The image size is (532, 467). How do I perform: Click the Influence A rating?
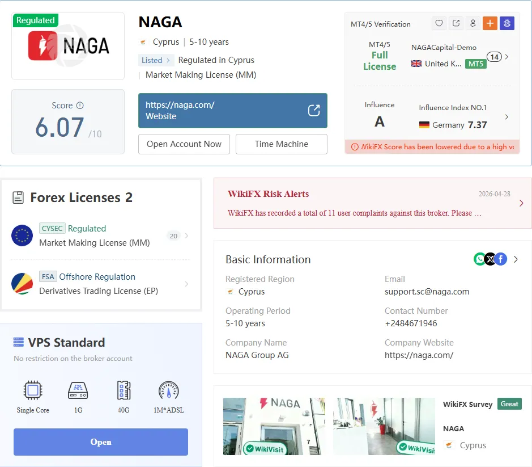(x=380, y=121)
